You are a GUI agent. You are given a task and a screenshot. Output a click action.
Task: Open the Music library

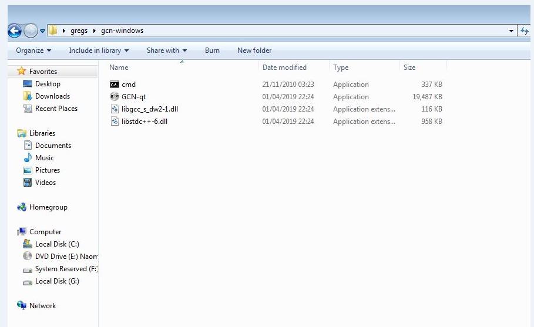point(45,157)
